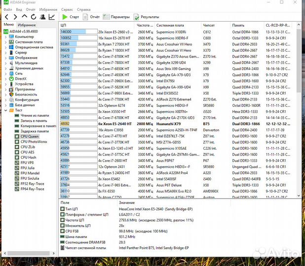
Task: Start the benchmark with the green Start button
Action: (71, 17)
